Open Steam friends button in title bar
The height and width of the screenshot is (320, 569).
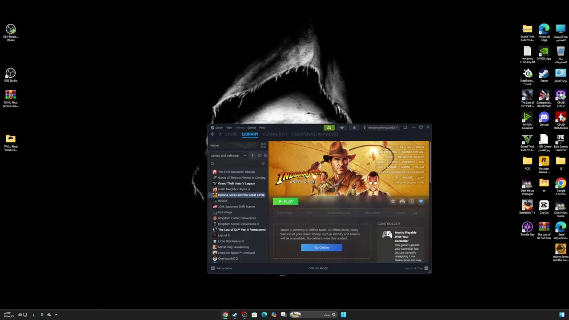(x=329, y=128)
